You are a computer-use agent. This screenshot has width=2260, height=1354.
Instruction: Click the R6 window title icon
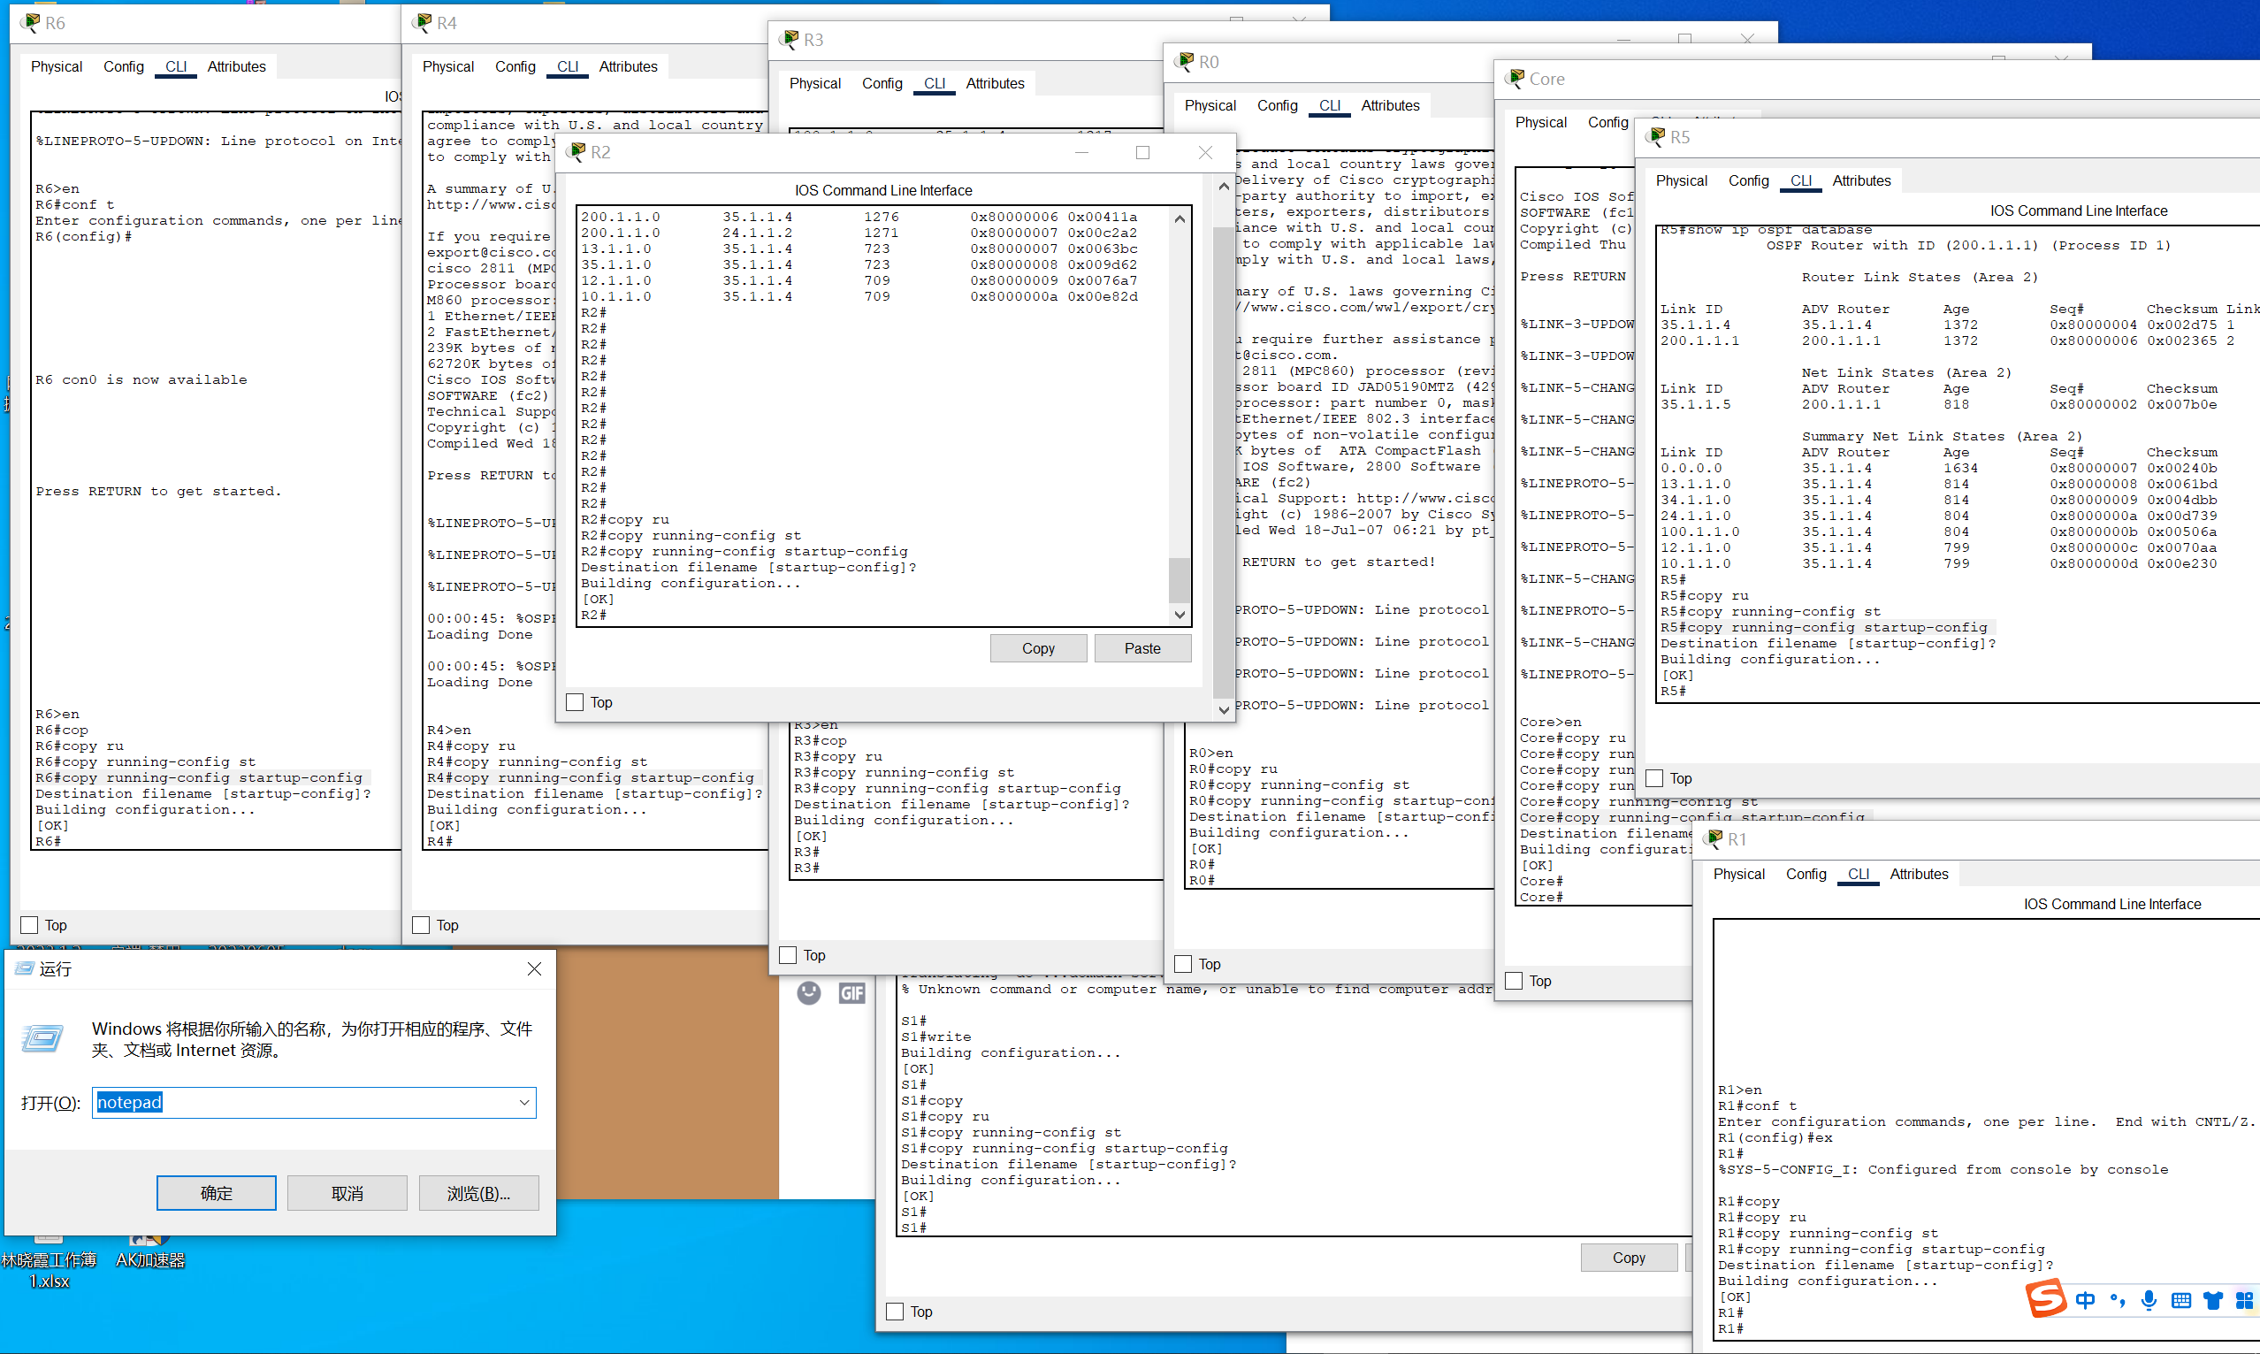30,22
